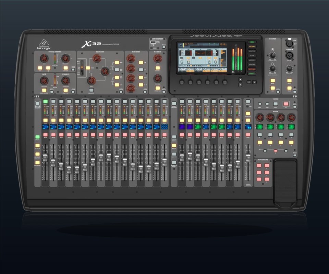Open the HOME screen button
This screenshot has height=274, width=329.
tap(252, 42)
